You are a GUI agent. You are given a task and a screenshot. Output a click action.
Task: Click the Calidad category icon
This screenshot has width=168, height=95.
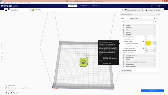124,25
